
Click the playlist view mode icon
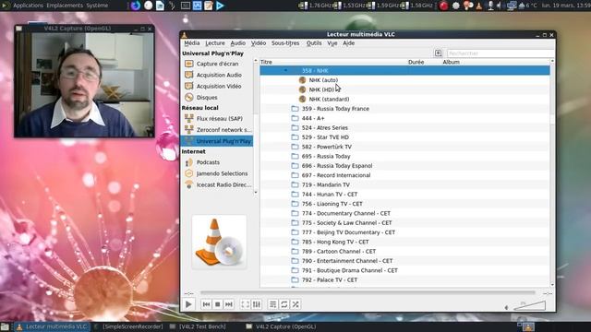438,53
